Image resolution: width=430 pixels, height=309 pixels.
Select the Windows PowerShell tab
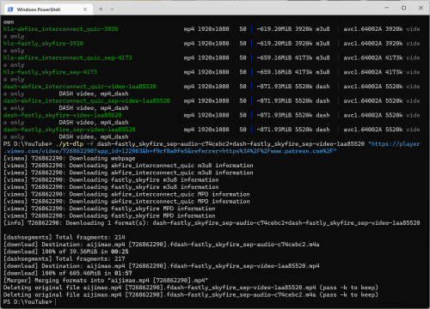click(x=48, y=9)
